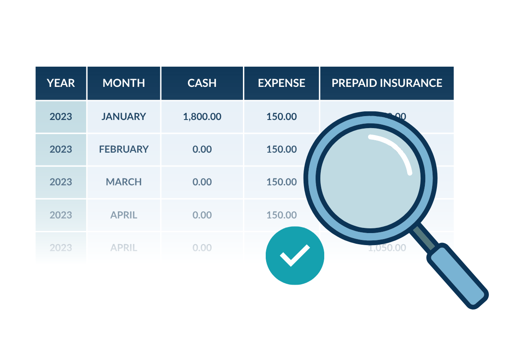Image resolution: width=516 pixels, height=344 pixels.
Task: Click the MARCH month cell
Action: [x=124, y=182]
